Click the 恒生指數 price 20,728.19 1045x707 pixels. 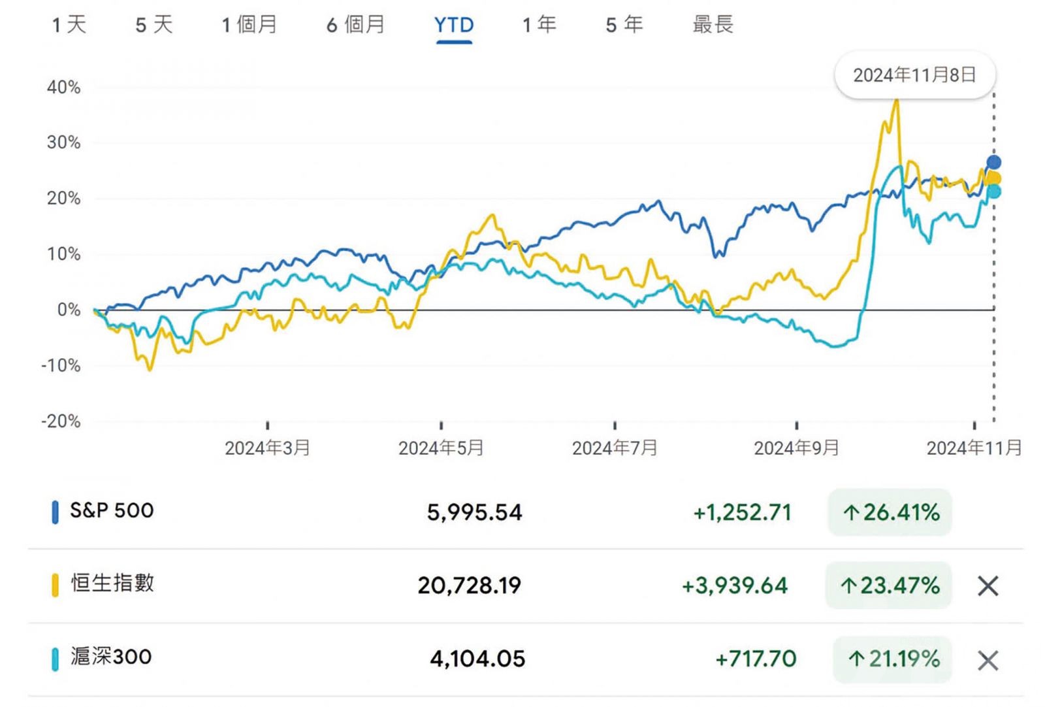(470, 585)
